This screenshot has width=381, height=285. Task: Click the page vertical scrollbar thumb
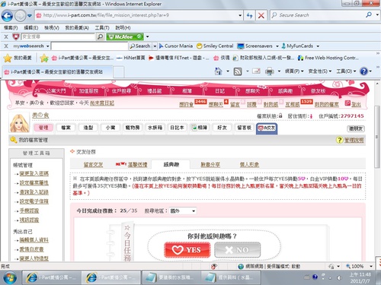(377, 137)
